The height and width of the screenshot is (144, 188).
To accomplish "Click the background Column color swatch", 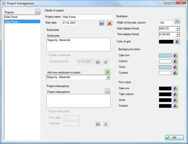I will click(x=165, y=61).
